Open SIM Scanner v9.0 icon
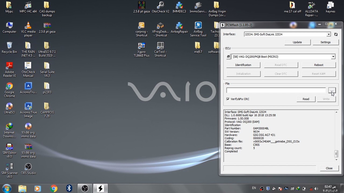 click(x=9, y=170)
